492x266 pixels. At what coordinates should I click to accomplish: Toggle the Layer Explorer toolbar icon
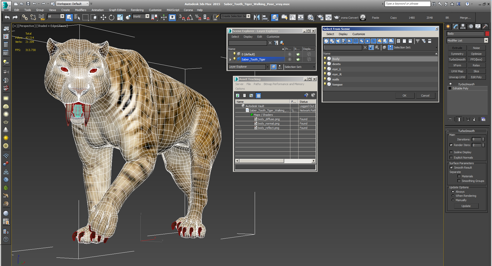point(275,17)
